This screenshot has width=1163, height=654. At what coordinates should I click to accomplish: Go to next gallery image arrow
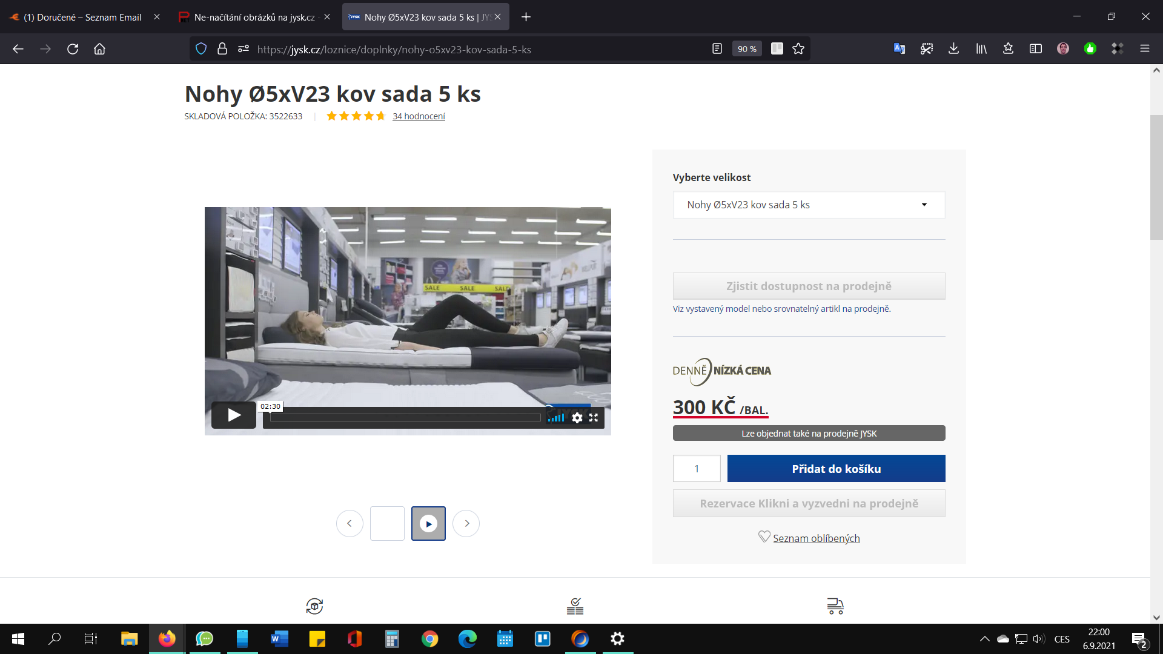point(466,523)
